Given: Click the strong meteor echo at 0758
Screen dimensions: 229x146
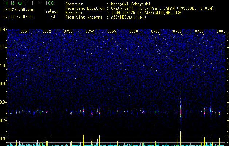Looking at the screenshot, I should pyautogui.click(x=181, y=111).
